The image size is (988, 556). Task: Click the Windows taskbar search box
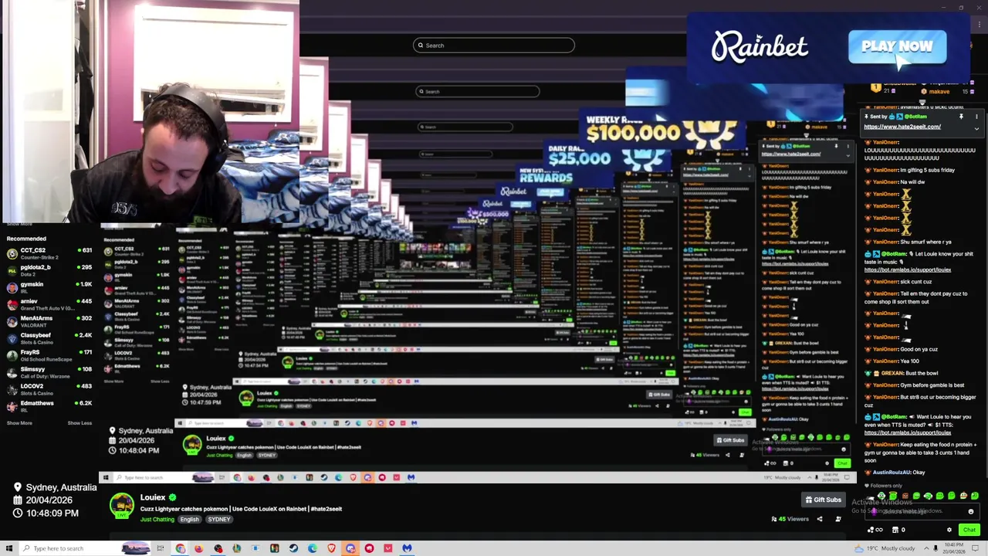[x=86, y=548]
